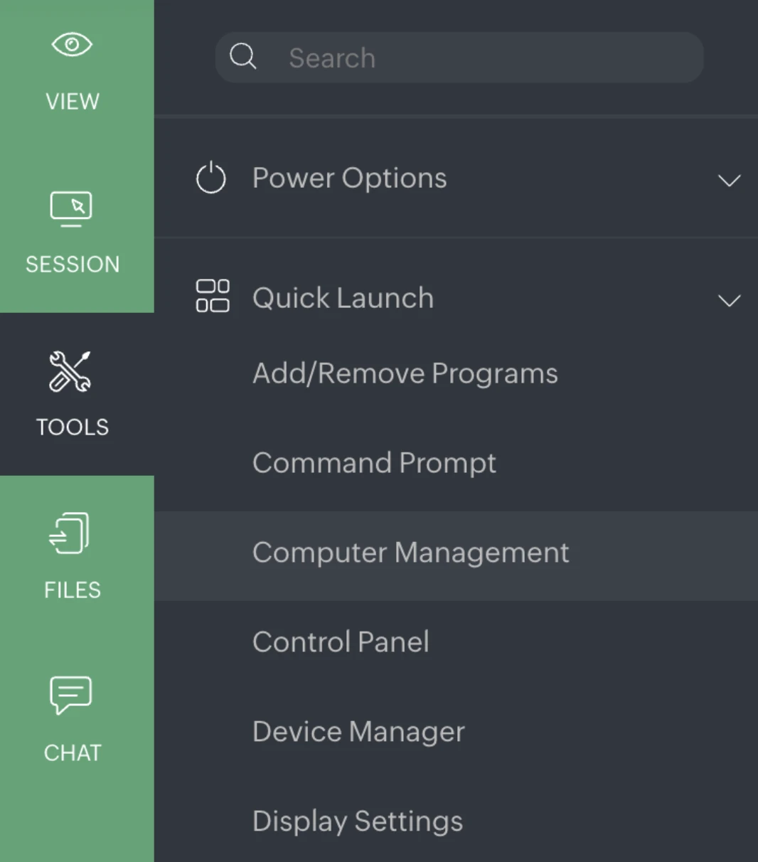Click the grid icon beside Quick Launch
Screen dimensions: 758x862
pyautogui.click(x=212, y=297)
